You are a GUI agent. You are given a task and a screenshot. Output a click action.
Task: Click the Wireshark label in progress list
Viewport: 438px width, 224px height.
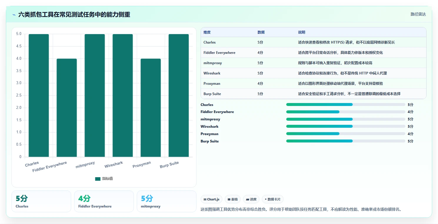[209, 127]
